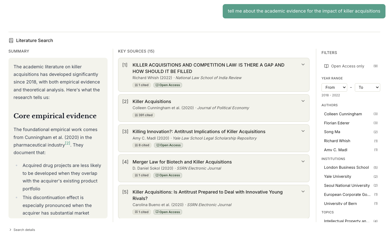
Task: Click the book icon beside Open Access only
Action: [326, 66]
